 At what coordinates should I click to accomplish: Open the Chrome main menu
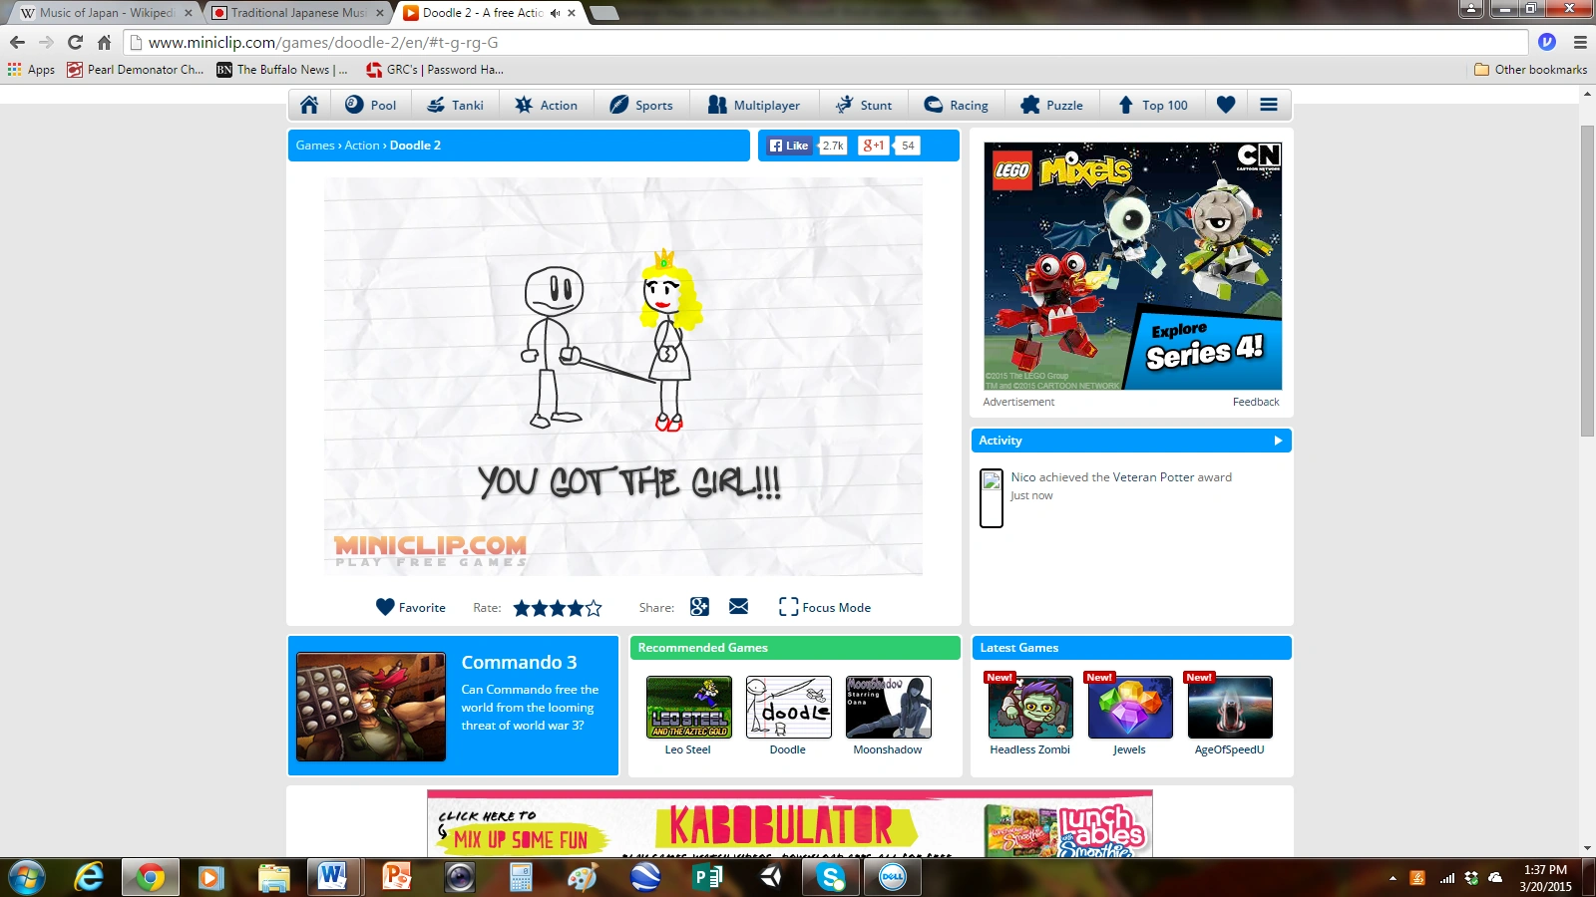[x=1580, y=42]
